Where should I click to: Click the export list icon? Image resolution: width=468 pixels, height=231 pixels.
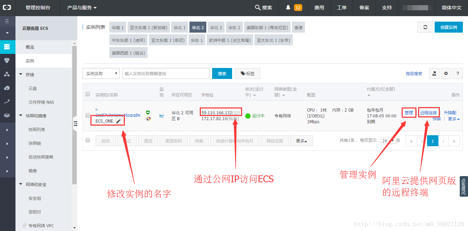[x=434, y=73]
